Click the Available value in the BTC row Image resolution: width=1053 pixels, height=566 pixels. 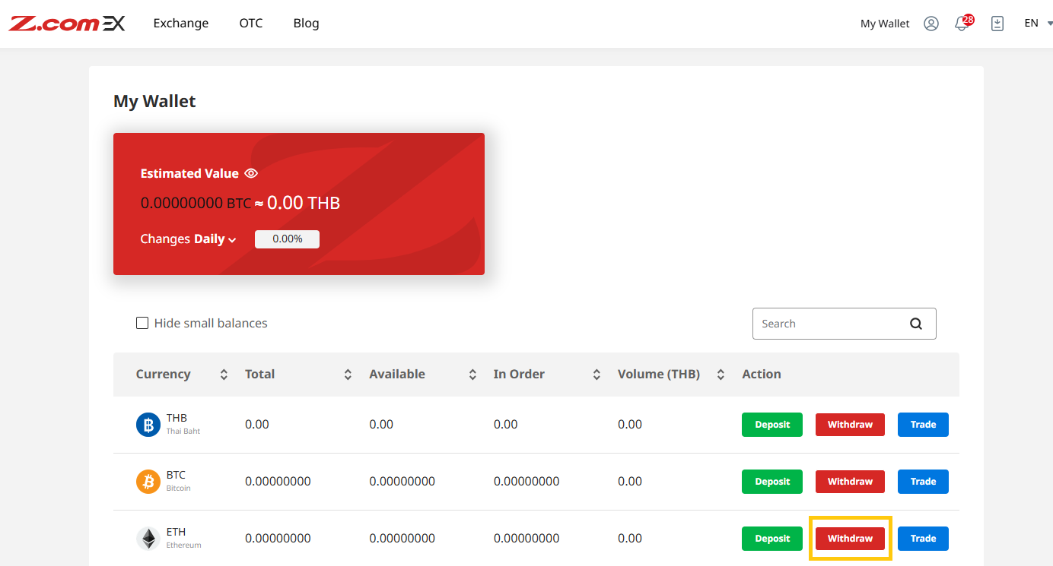pos(402,482)
